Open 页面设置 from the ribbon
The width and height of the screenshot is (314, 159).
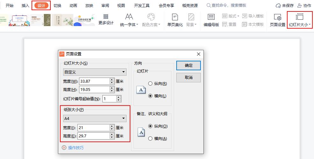tap(278, 20)
